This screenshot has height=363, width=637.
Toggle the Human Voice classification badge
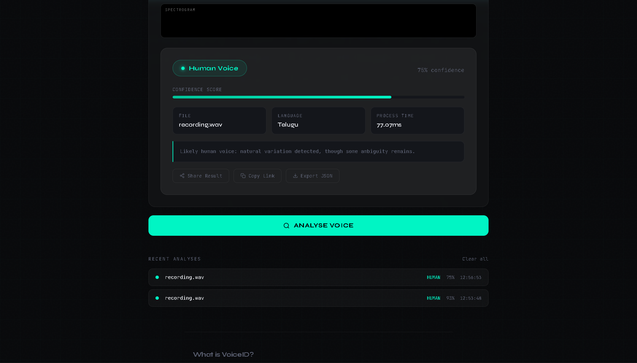[209, 68]
